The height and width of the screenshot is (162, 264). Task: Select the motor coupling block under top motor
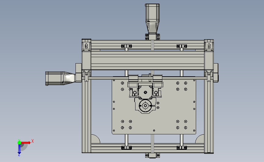[x=153, y=37]
